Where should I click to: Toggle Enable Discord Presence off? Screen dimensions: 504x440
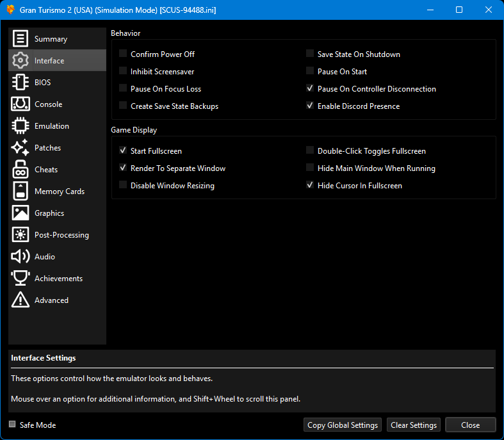pyautogui.click(x=310, y=106)
